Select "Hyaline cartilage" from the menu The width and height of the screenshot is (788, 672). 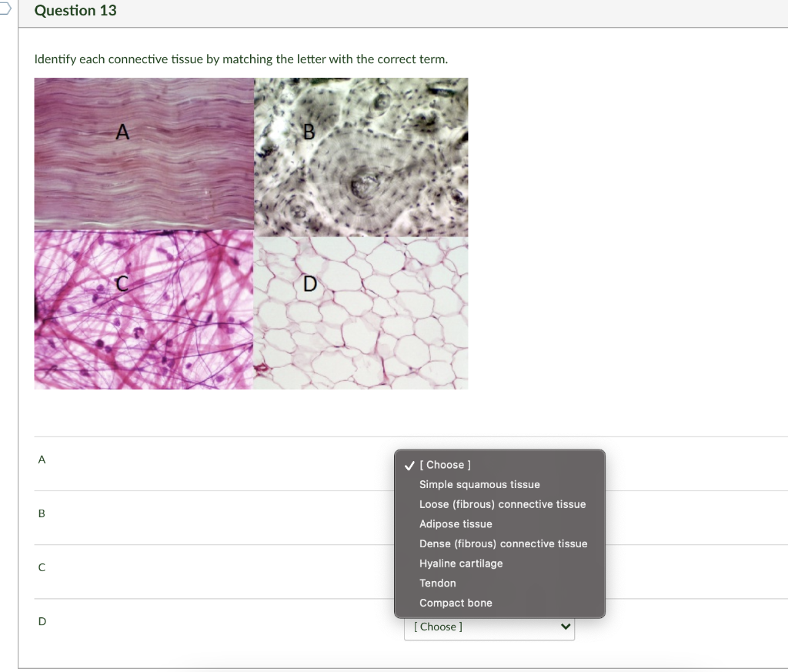[x=461, y=563]
